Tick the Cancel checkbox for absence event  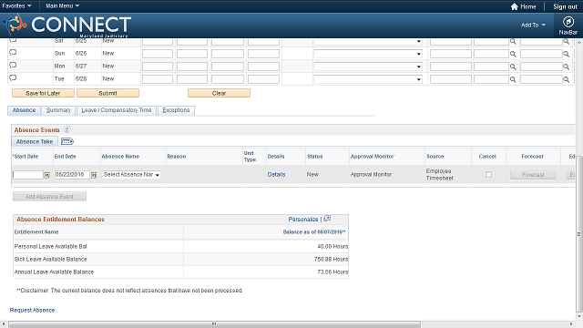pyautogui.click(x=488, y=174)
